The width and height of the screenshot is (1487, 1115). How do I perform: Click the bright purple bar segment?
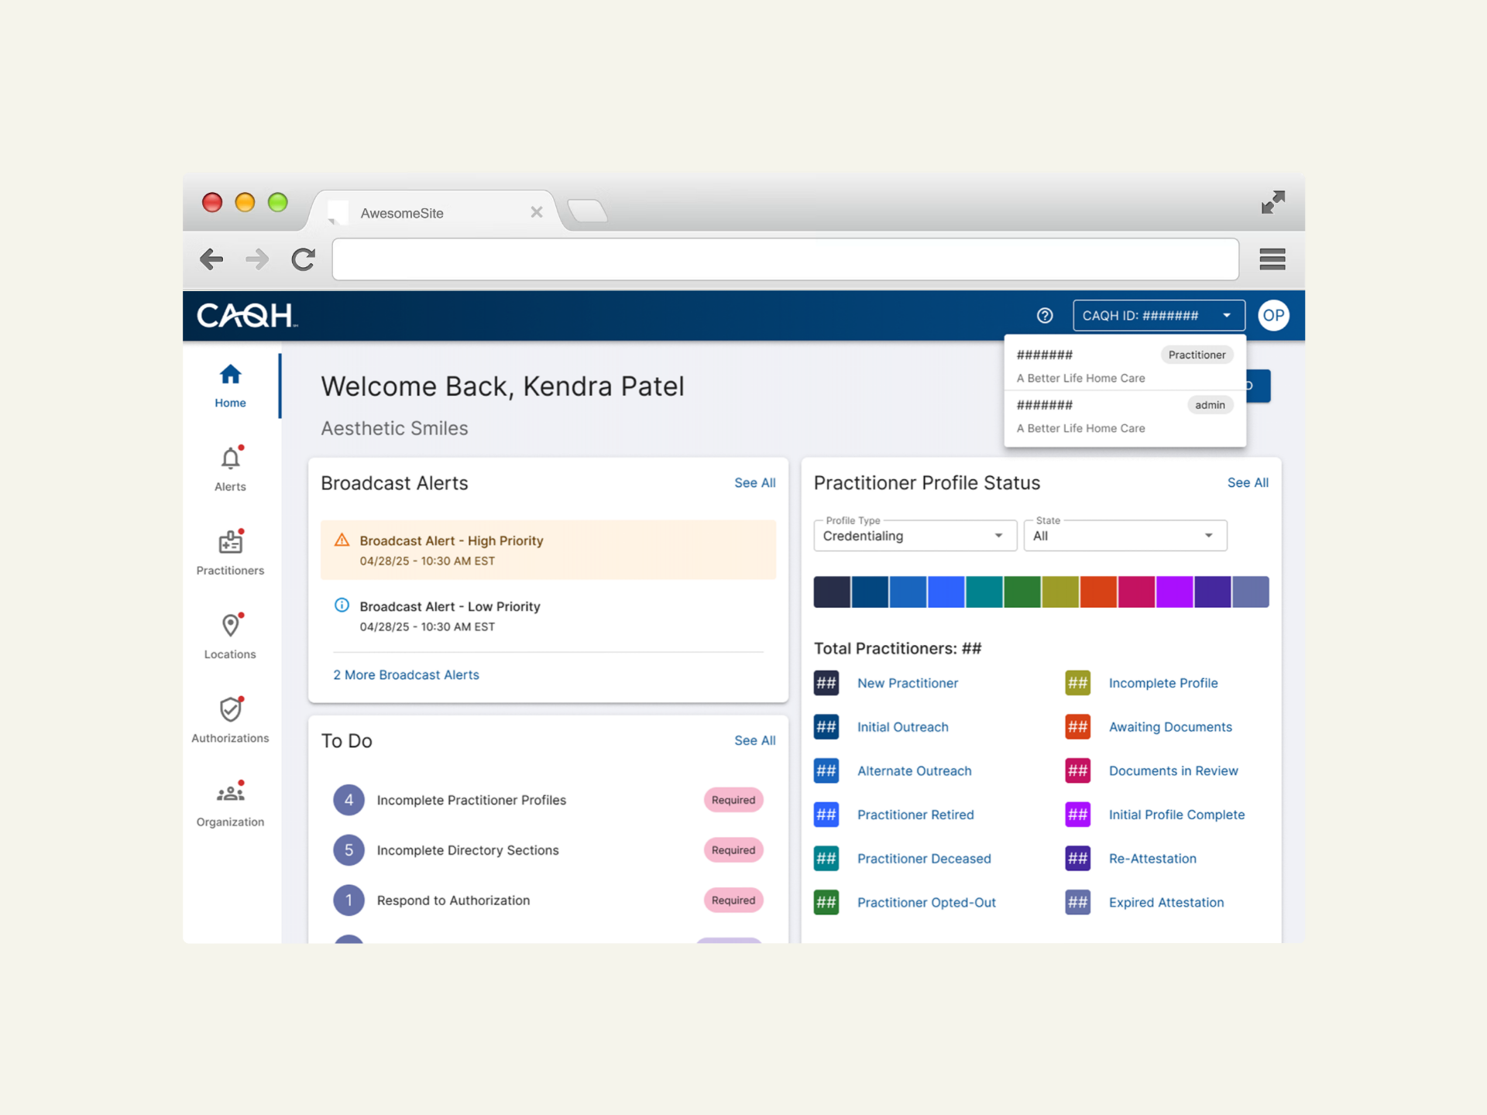tap(1174, 592)
